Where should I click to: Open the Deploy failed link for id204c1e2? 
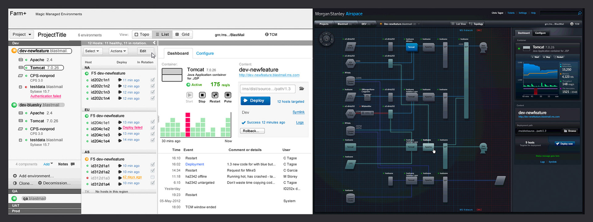[x=132, y=127]
